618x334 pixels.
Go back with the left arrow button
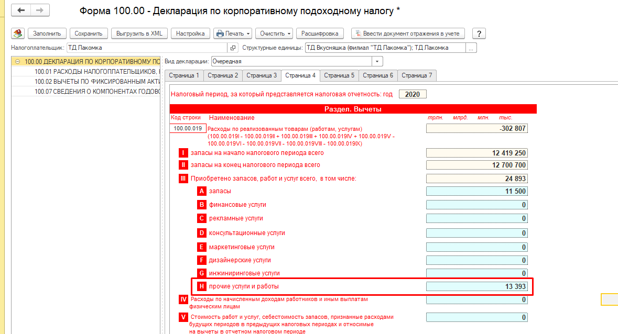click(x=21, y=10)
